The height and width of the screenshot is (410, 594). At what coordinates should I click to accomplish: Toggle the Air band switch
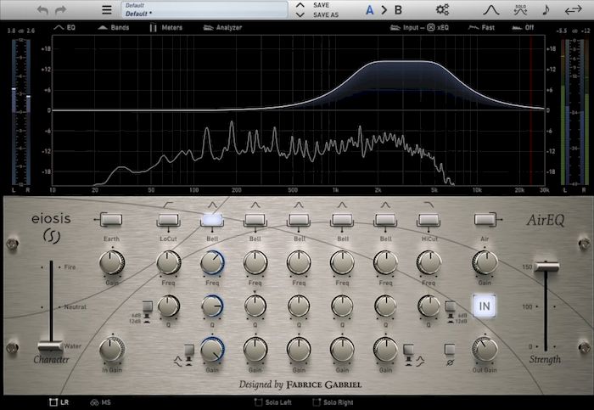pyautogui.click(x=485, y=220)
